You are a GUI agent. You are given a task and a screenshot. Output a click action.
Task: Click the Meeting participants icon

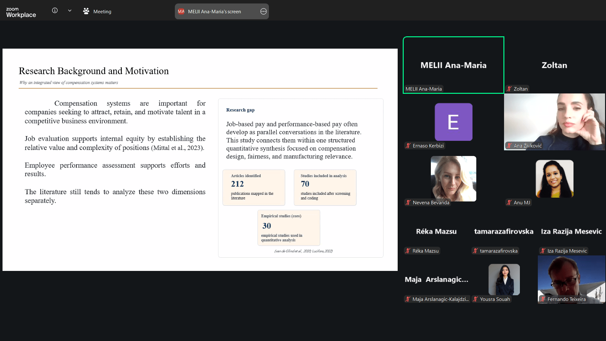click(86, 11)
